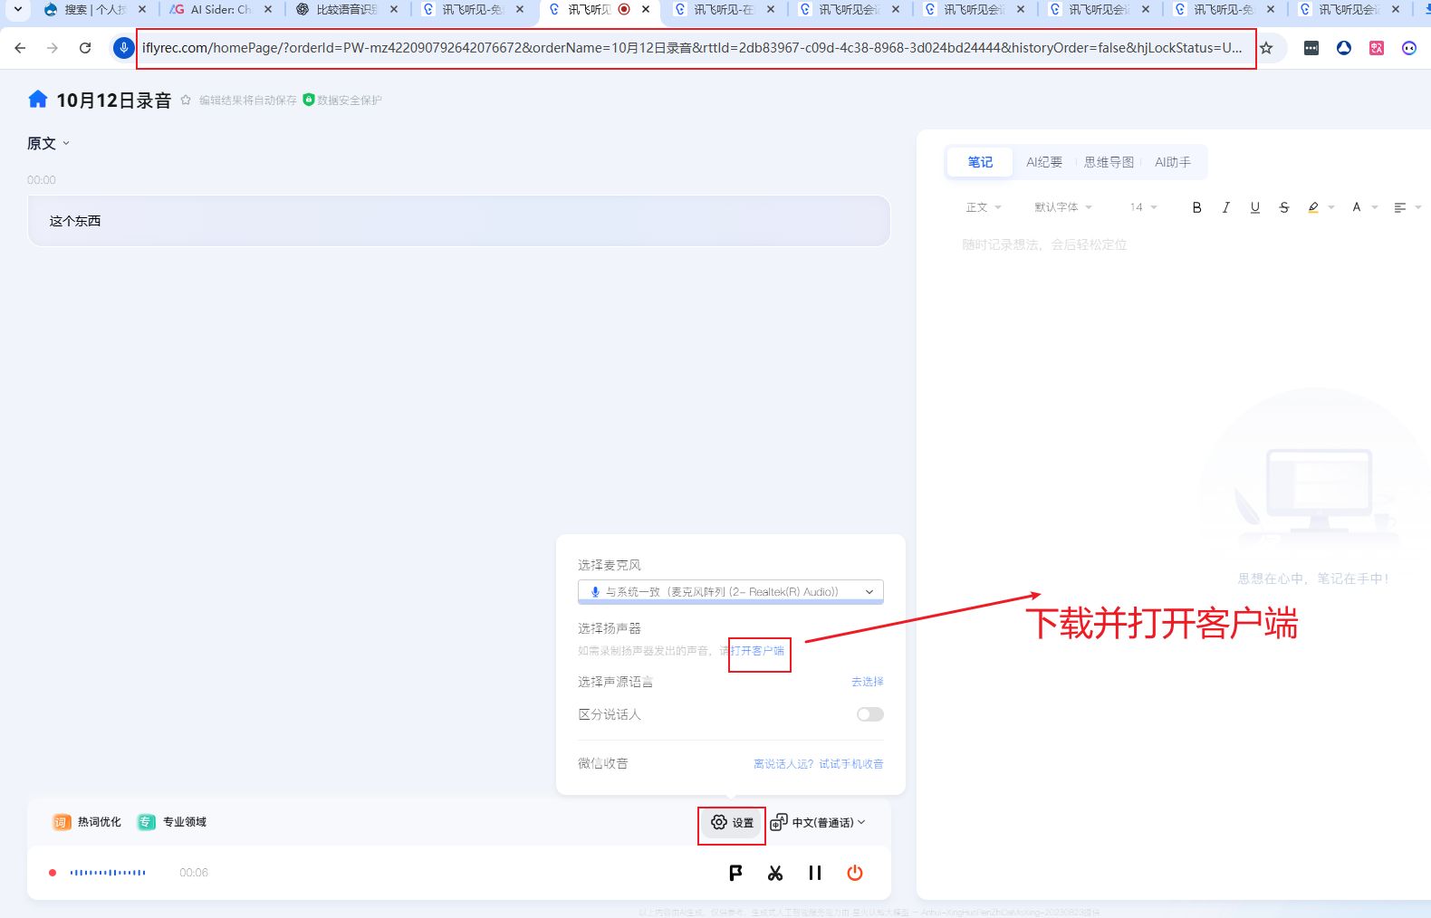Click the 设置 settings button
The height and width of the screenshot is (918, 1431).
(x=732, y=822)
